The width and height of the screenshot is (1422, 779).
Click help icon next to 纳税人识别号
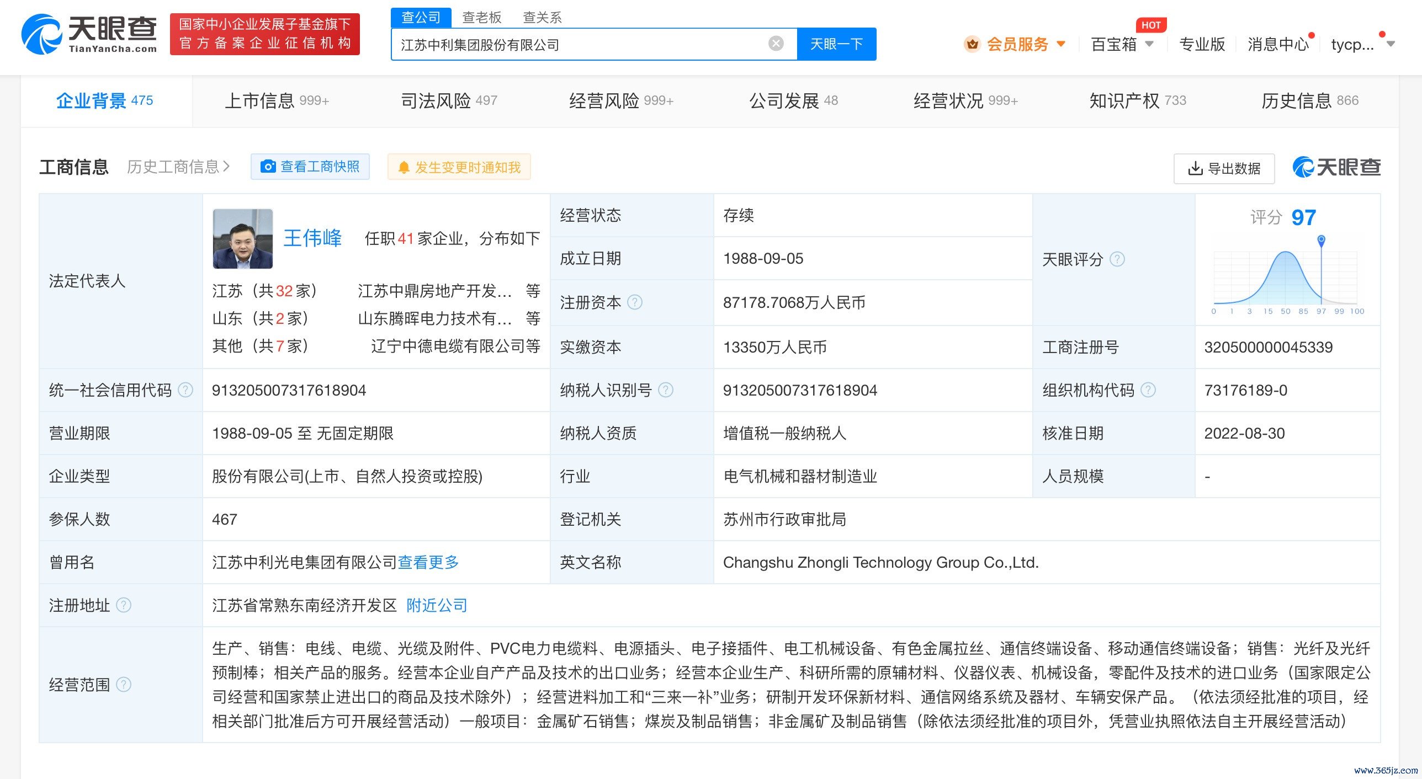(x=666, y=390)
